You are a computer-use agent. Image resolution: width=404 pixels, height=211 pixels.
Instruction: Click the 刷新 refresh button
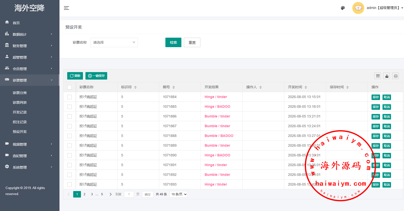click(x=75, y=76)
